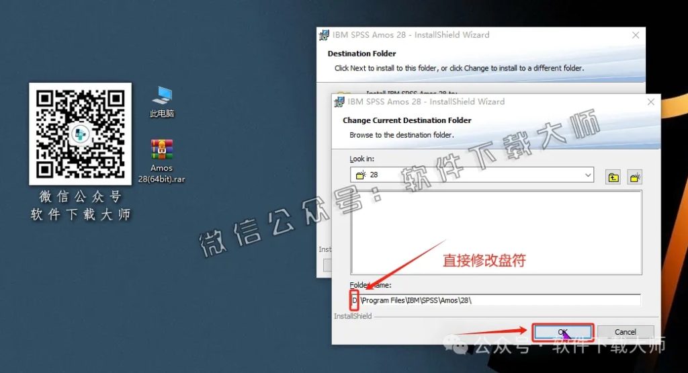This screenshot has width=688, height=373.
Task: Click the folder icon inside Look in box
Action: [361, 175]
